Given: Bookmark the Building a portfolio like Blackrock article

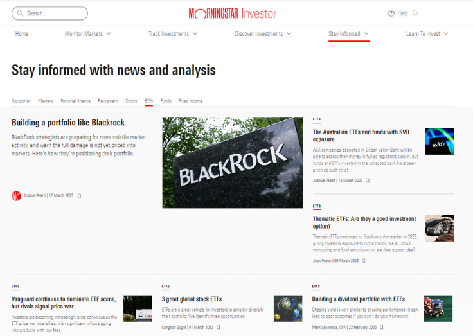Looking at the screenshot, I should point(79,196).
